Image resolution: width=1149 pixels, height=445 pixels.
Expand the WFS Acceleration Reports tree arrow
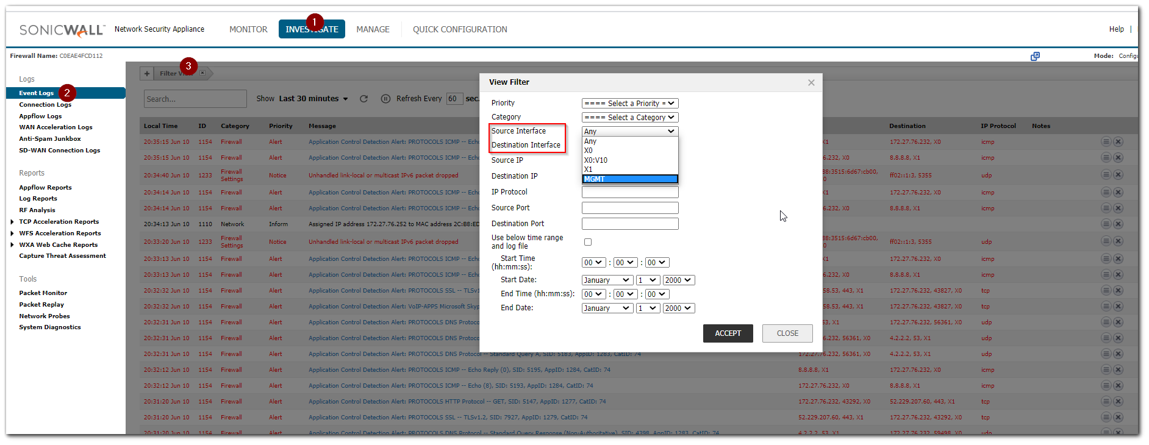(x=12, y=233)
